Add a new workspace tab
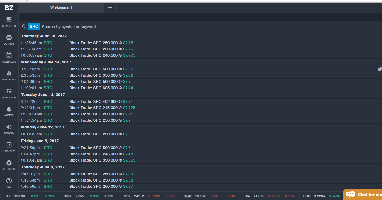 110,8
